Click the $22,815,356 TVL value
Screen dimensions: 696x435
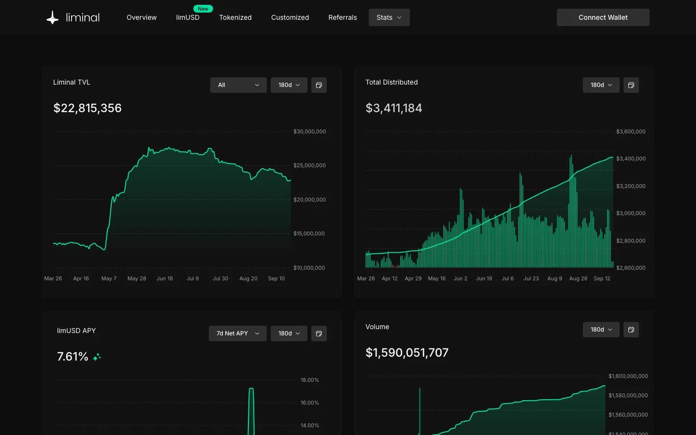[87, 108]
